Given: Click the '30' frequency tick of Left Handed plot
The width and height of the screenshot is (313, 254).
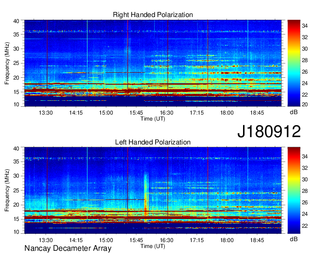Looking at the screenshot, I should pos(16,176).
